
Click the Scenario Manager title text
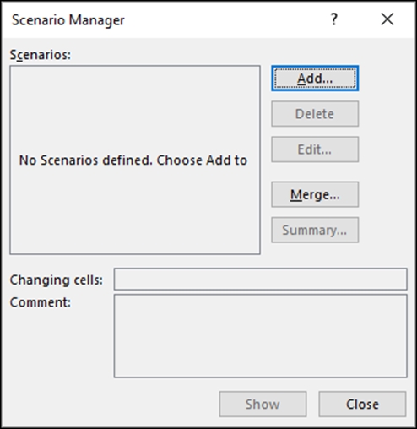pos(68,20)
